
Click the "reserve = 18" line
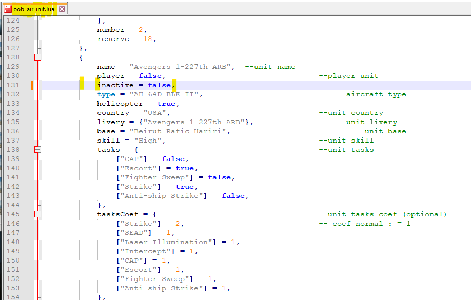tap(126, 39)
